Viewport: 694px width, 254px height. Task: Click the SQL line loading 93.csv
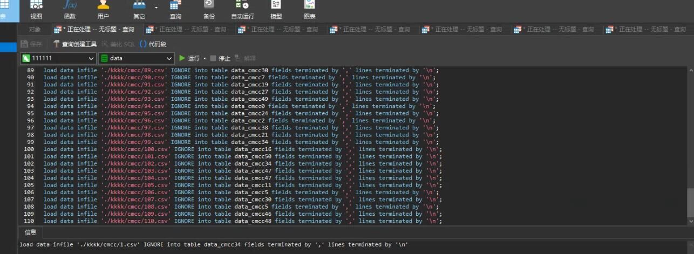(x=241, y=99)
